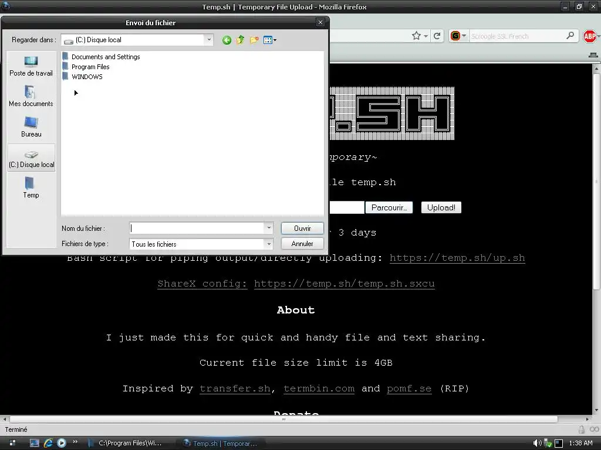Click the Annuler button
Viewport: 601px width, 450px height.
302,244
